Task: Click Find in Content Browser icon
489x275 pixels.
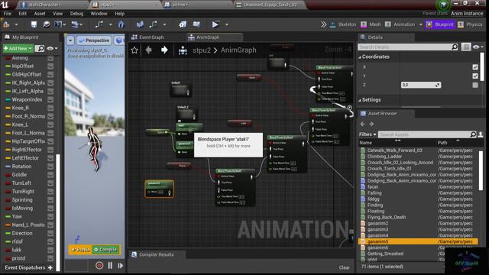Action: (x=46, y=24)
